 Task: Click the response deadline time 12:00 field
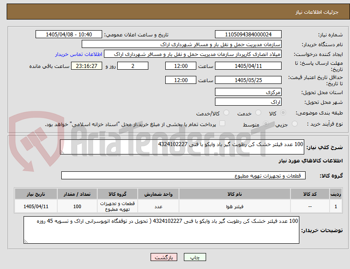coord(181,66)
